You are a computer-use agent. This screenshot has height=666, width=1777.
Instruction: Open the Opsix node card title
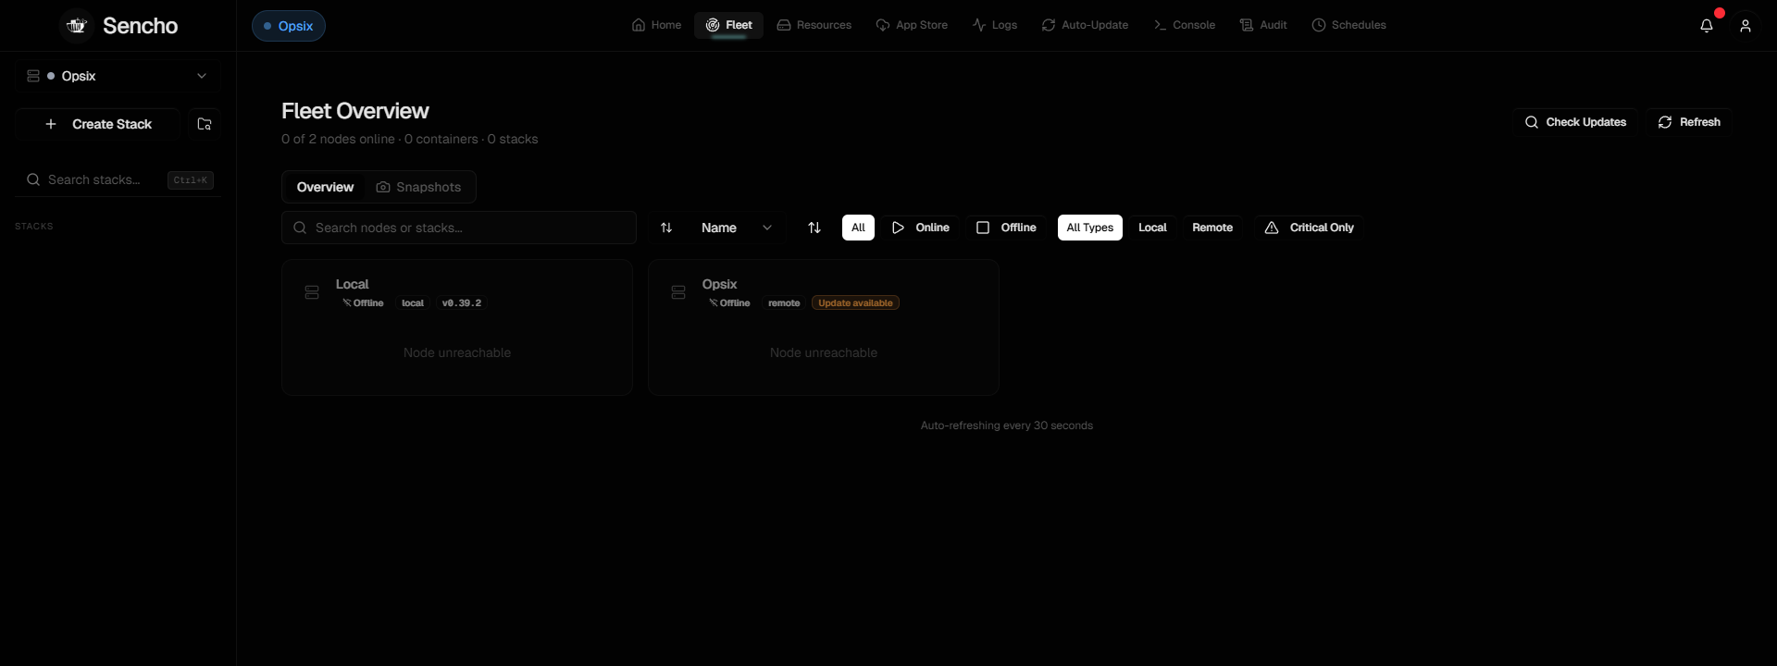[x=719, y=284]
